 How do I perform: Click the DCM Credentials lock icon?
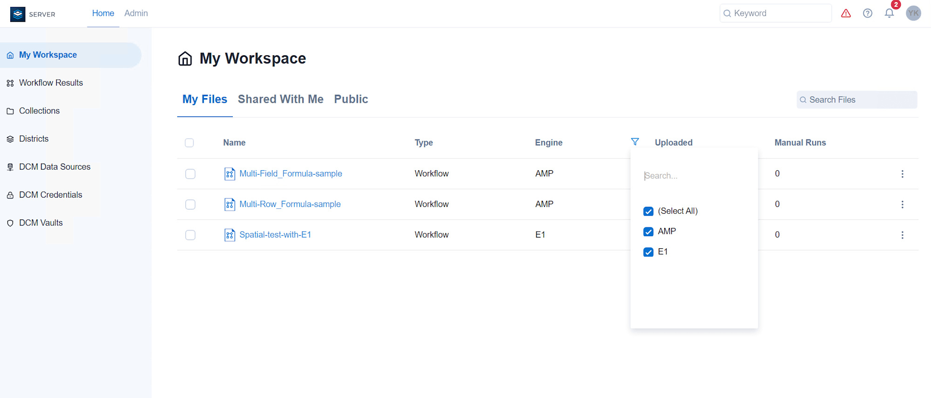tap(10, 195)
